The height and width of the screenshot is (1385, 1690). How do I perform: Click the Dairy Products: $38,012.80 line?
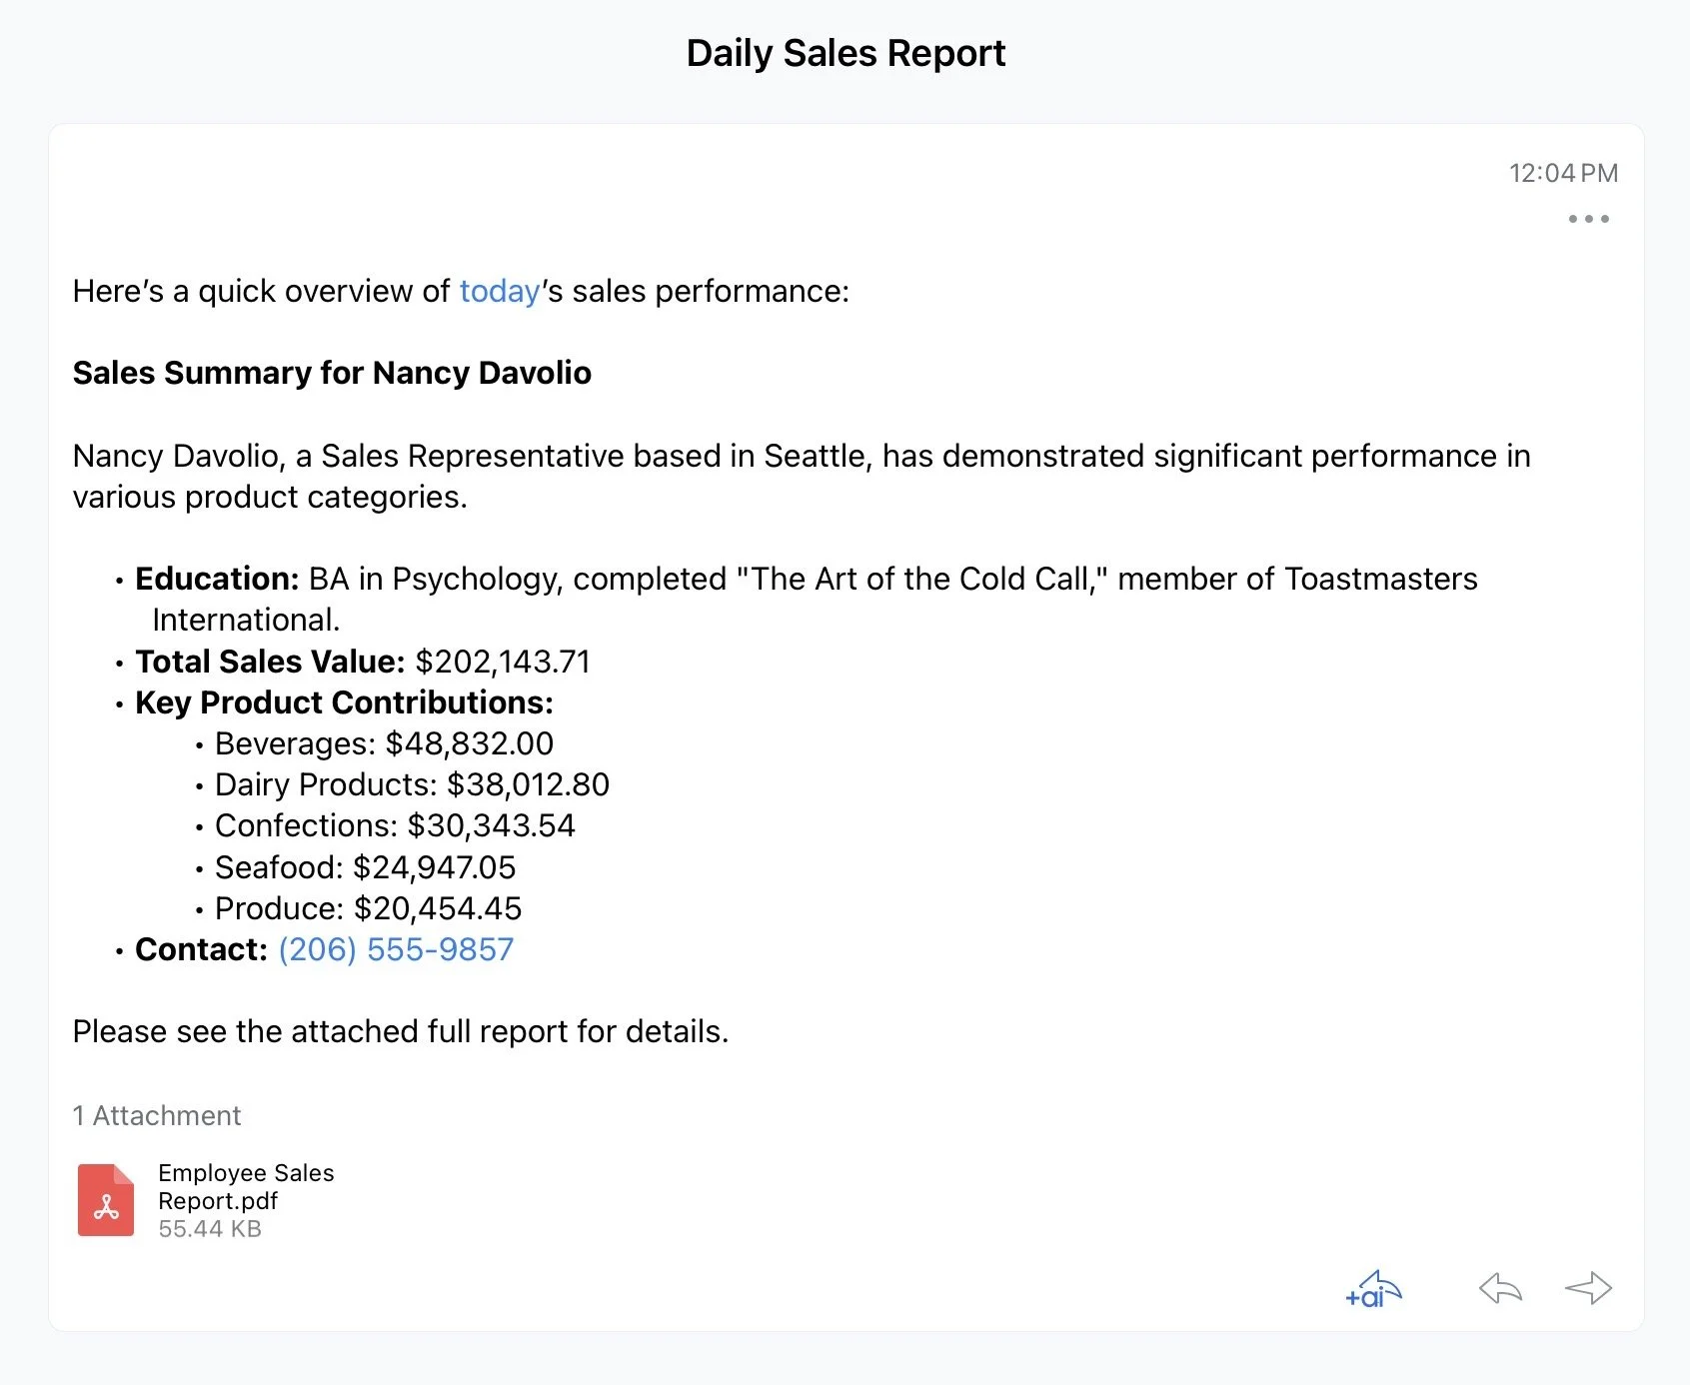click(x=412, y=784)
